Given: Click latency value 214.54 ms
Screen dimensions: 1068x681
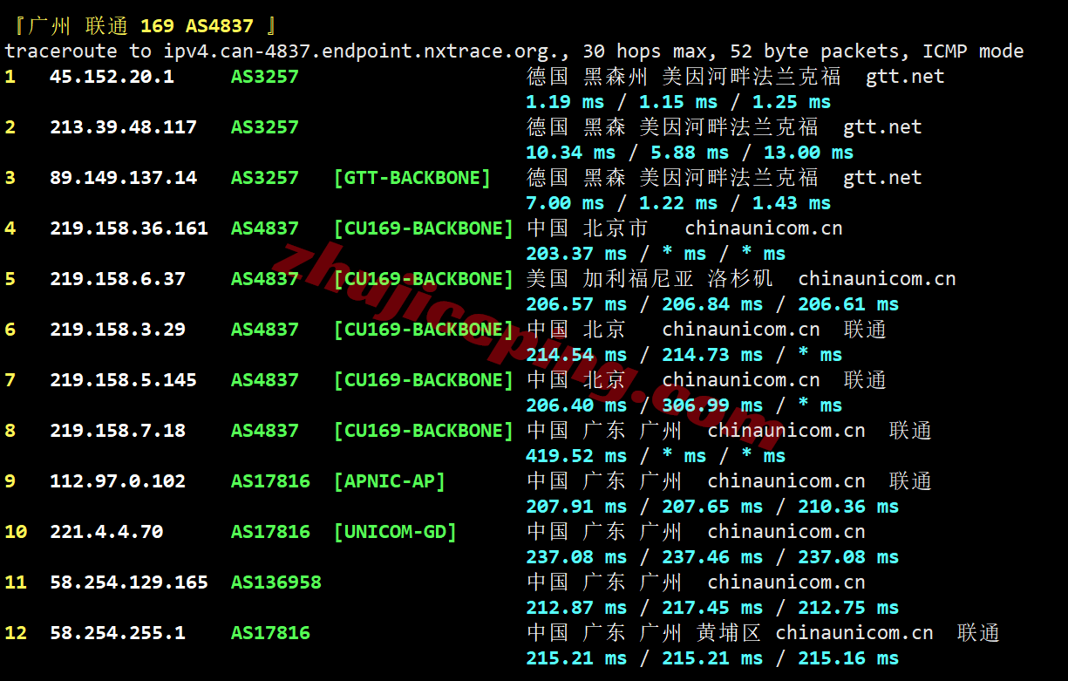Looking at the screenshot, I should 576,355.
